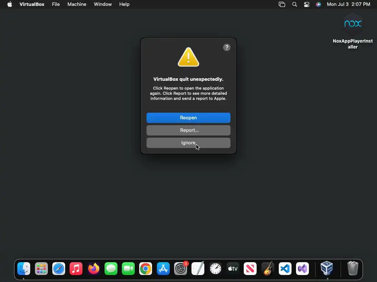Viewport: 377px width, 282px height.
Task: Open FaceTime from the Dock
Action: tap(128, 268)
